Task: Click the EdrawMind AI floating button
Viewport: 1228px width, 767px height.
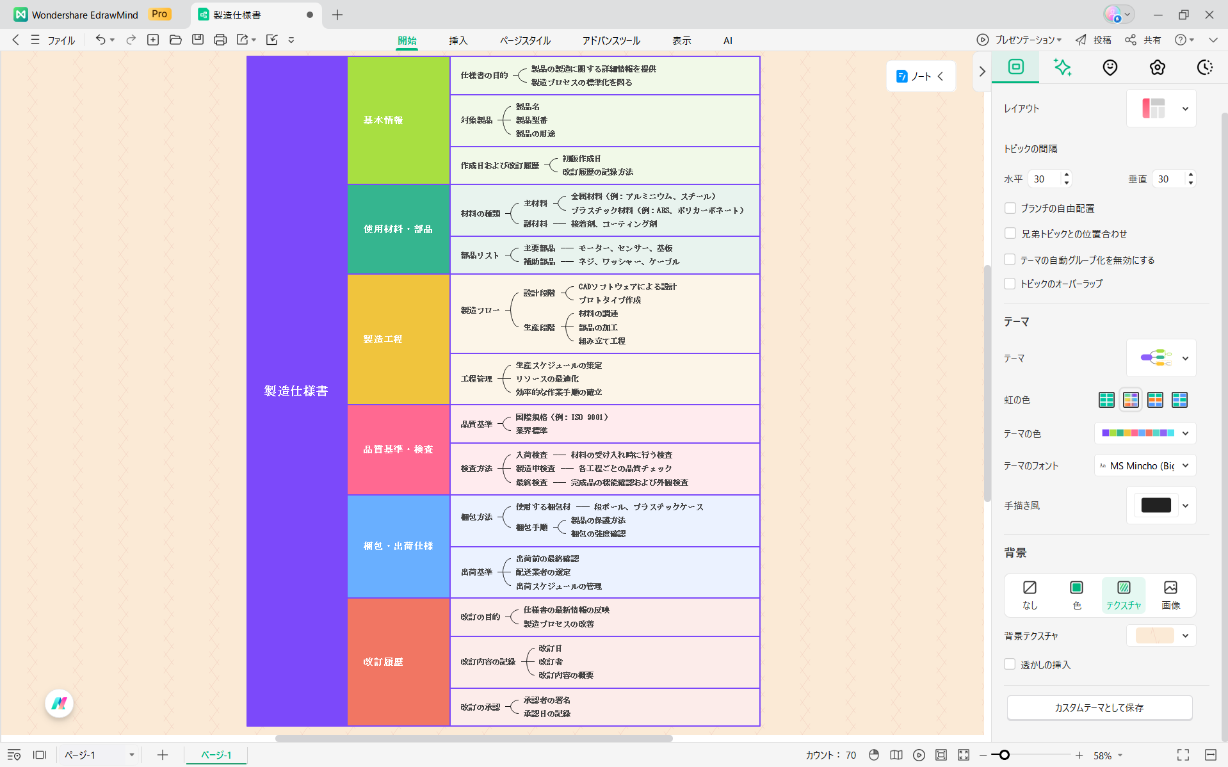Action: (60, 704)
